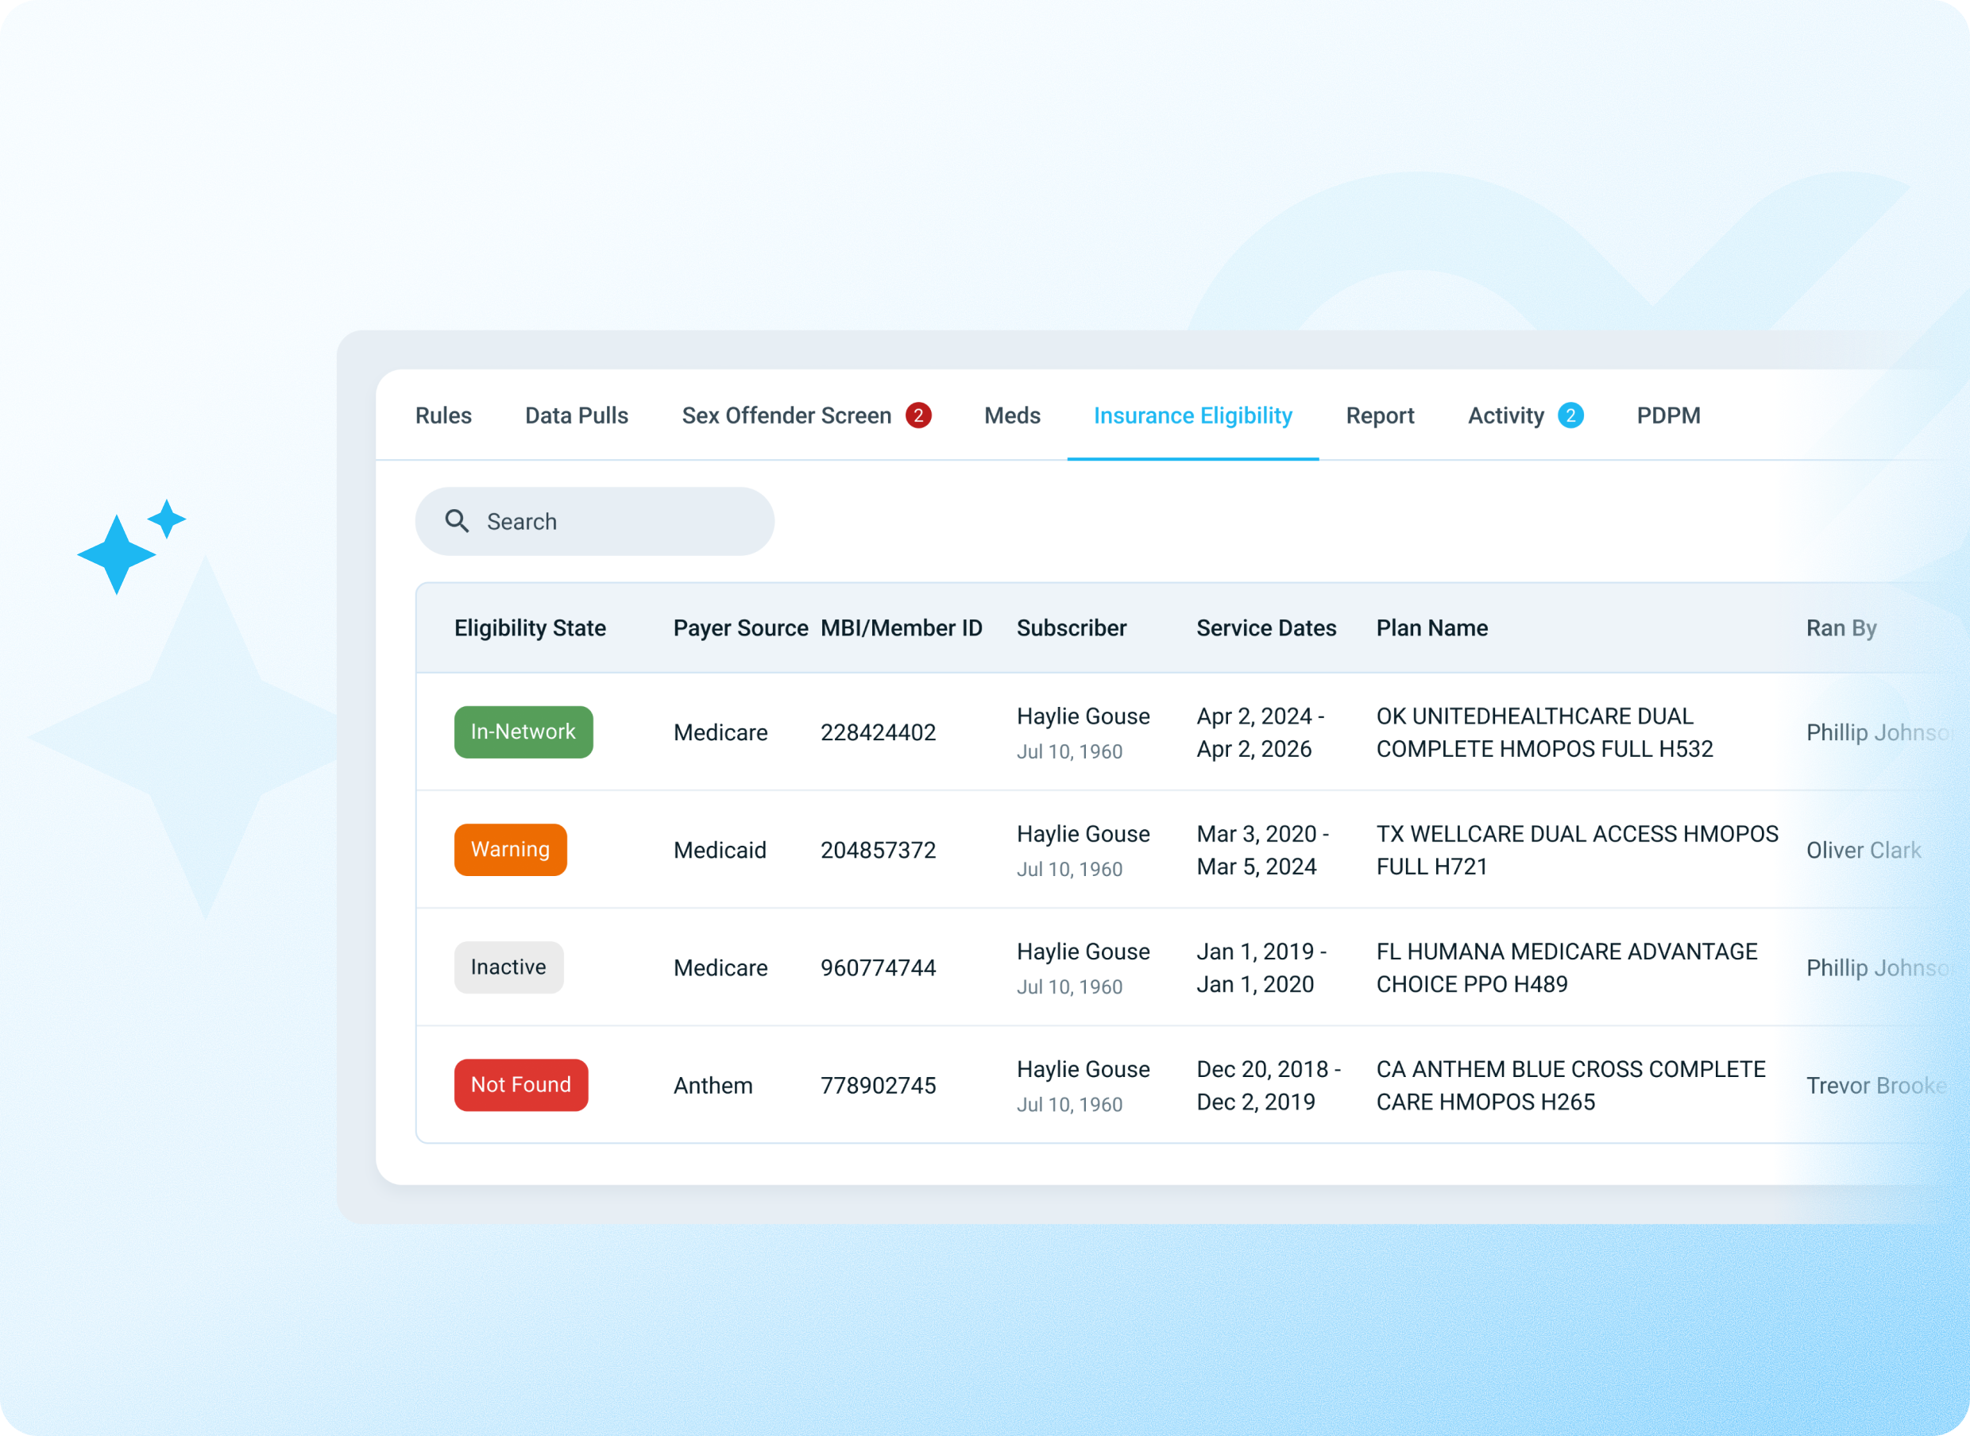This screenshot has height=1436, width=1970.
Task: Click subscriber Haylie Gouse in the Medicaid row
Action: click(1083, 834)
